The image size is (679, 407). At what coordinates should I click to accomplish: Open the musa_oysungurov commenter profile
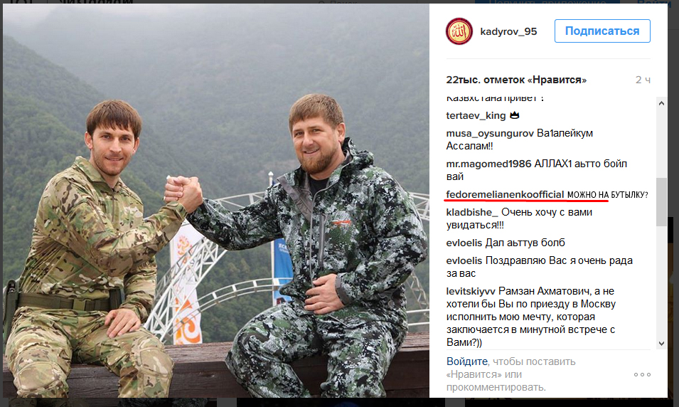coord(490,134)
